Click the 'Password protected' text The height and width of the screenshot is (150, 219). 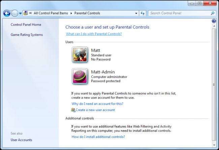[105, 81]
